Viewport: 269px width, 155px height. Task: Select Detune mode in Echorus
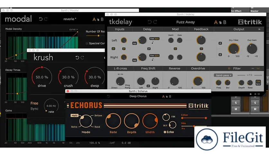[x=98, y=116]
